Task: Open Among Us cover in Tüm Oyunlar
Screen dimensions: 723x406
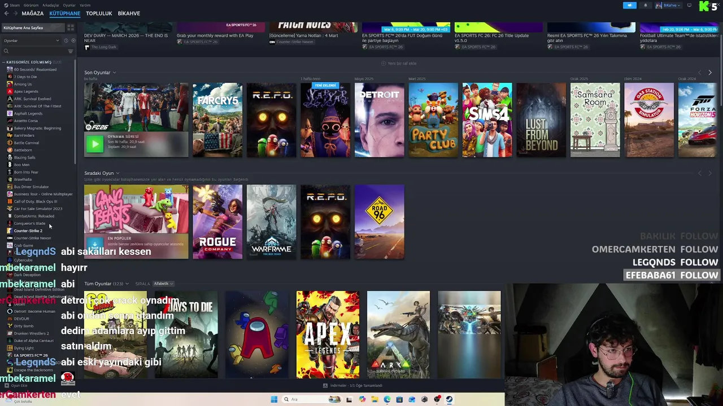Action: pos(257,334)
